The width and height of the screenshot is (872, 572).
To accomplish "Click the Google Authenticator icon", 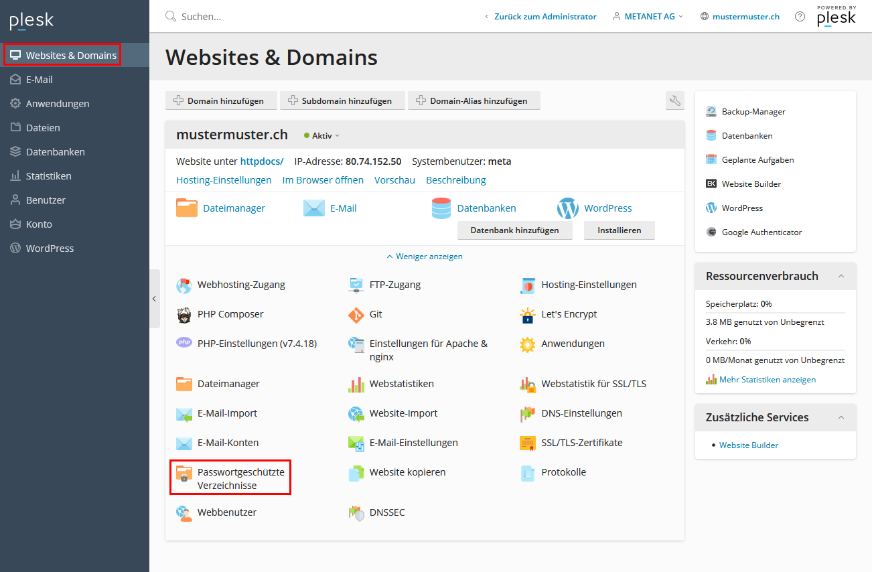I will coord(711,232).
